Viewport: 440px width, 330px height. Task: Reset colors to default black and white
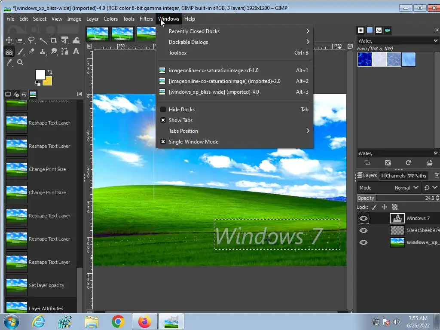(x=37, y=83)
